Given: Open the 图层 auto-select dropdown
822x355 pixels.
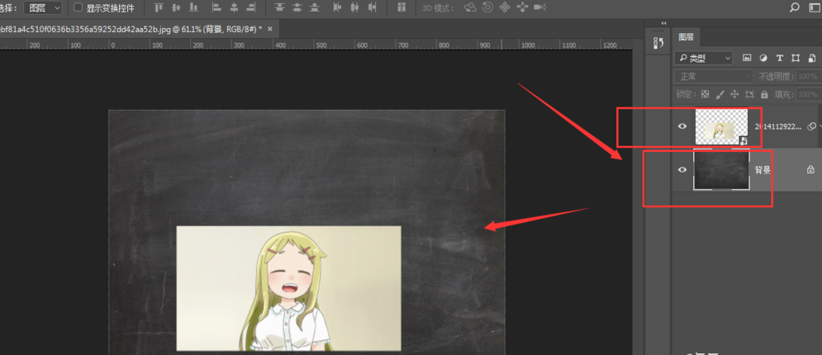Looking at the screenshot, I should (42, 7).
